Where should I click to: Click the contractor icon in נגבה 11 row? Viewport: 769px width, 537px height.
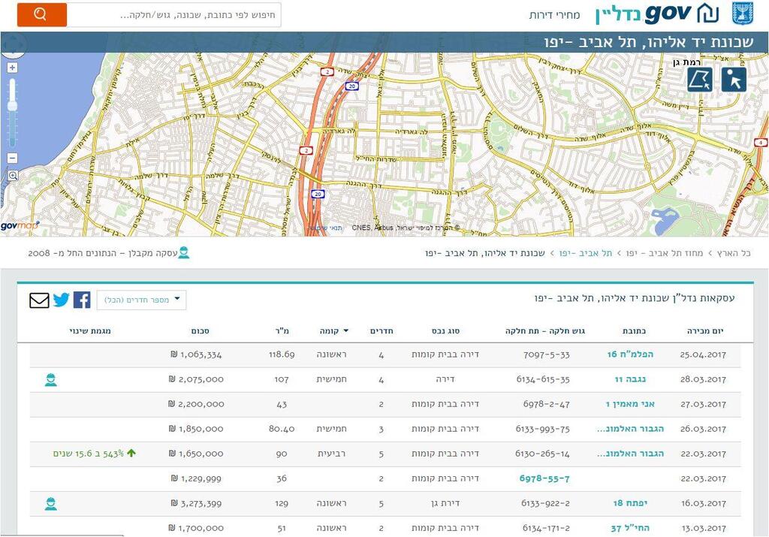pyautogui.click(x=50, y=380)
